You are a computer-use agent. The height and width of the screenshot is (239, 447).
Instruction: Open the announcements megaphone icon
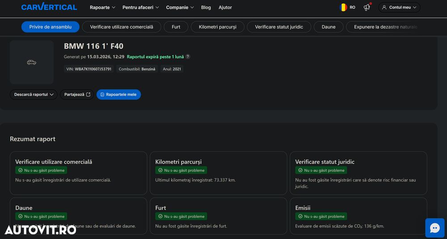point(367,7)
